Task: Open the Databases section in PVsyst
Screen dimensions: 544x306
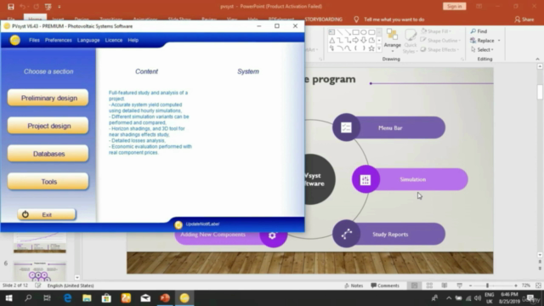Action: pyautogui.click(x=48, y=154)
